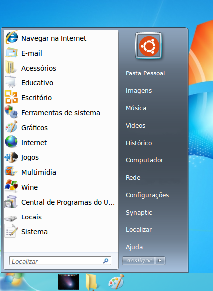213x291 pixels.
Task: Open Localizar in the right panel
Action: click(x=139, y=230)
